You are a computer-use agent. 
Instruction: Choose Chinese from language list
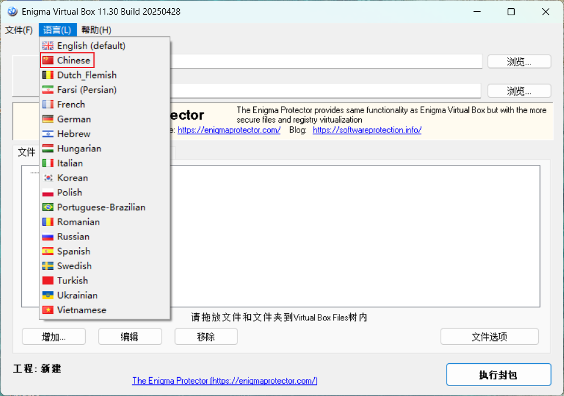tap(105, 60)
